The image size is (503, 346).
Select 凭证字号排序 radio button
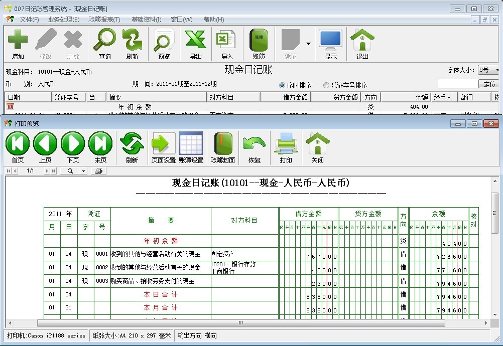pyautogui.click(x=326, y=85)
